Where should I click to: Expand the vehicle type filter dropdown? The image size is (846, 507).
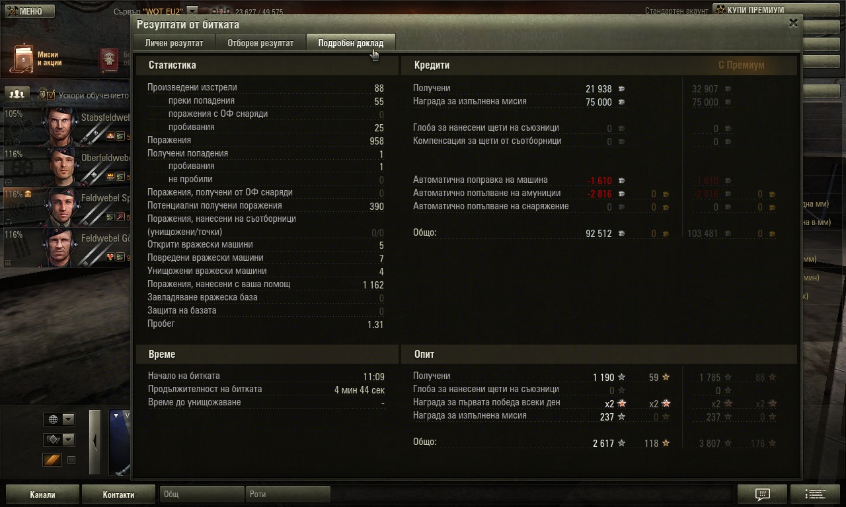pos(59,440)
